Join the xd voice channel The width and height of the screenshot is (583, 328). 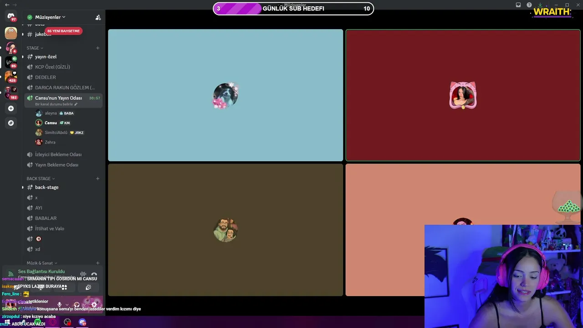pos(63,249)
